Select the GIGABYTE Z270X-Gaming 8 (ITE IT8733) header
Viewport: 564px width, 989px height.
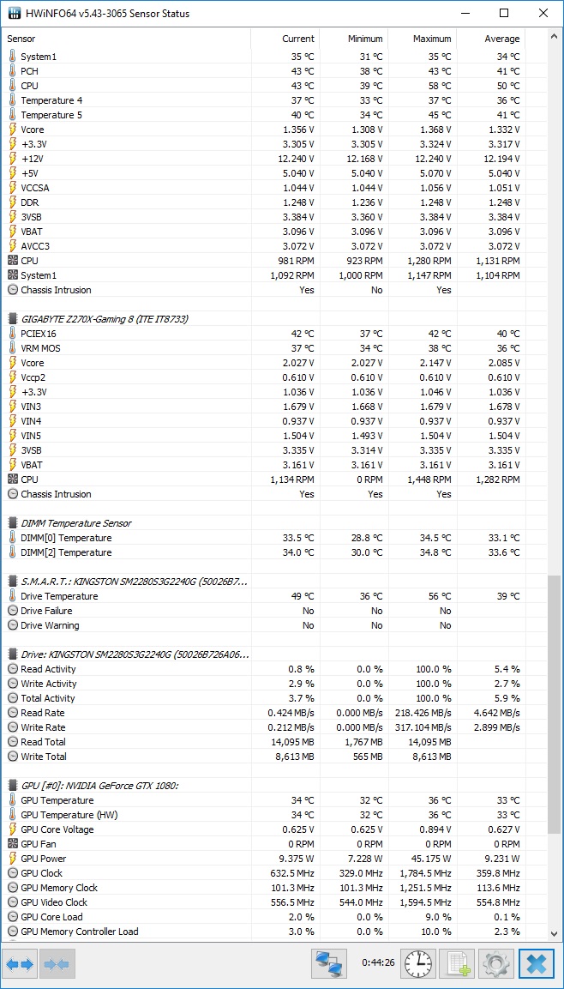105,318
